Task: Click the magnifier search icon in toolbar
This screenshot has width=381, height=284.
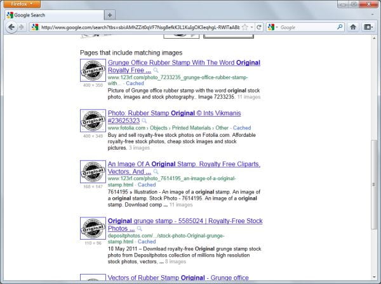Action: [340, 27]
